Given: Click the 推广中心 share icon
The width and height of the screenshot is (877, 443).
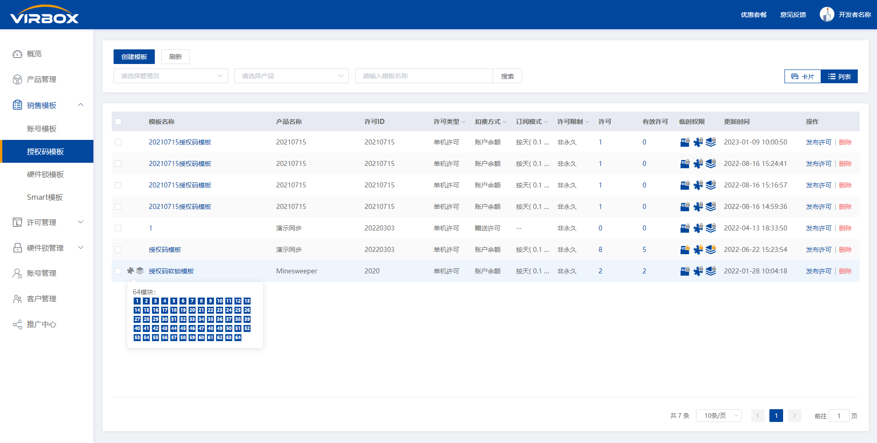Looking at the screenshot, I should coord(17,325).
